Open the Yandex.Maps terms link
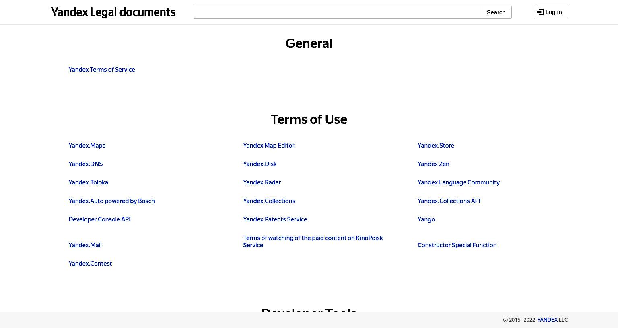The height and width of the screenshot is (328, 618). (x=87, y=146)
